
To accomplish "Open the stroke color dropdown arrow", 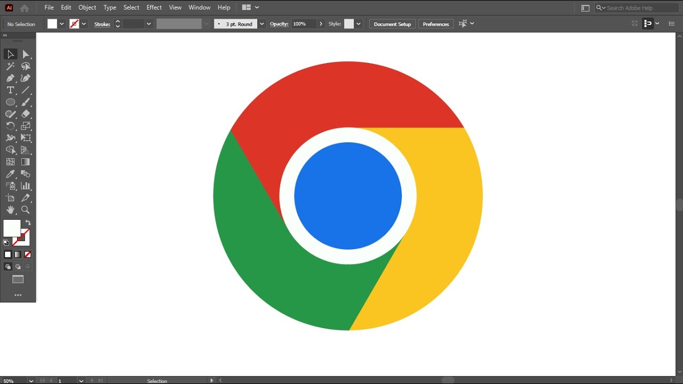I will click(x=84, y=24).
